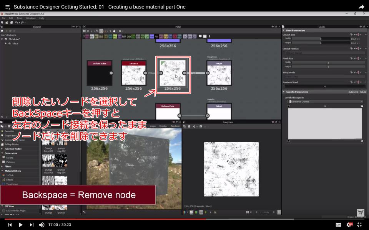This screenshot has width=369, height=230.
Task: Move the white input level handle above the histogram
Action: (362, 107)
